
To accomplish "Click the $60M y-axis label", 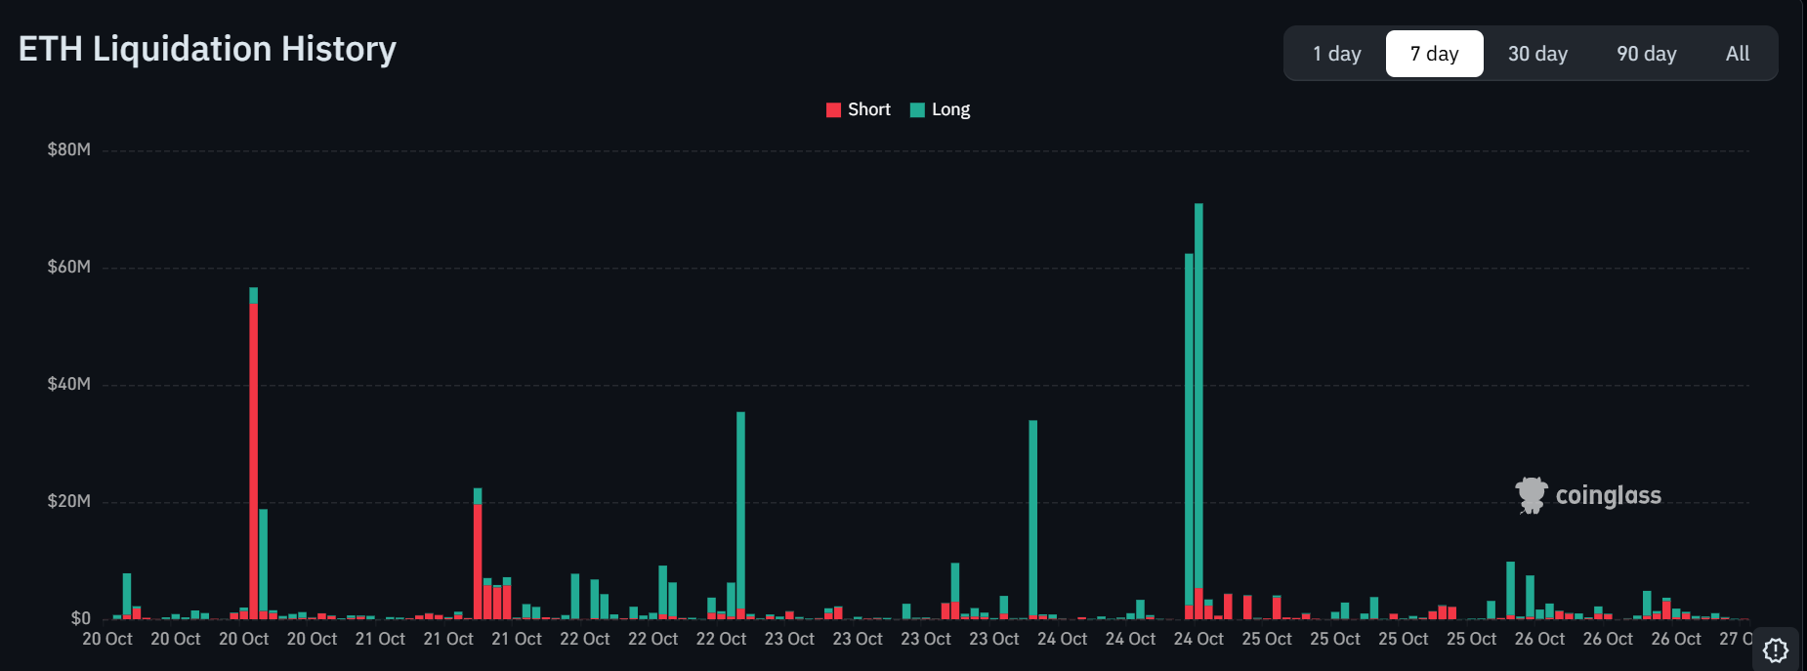I will pyautogui.click(x=68, y=267).
